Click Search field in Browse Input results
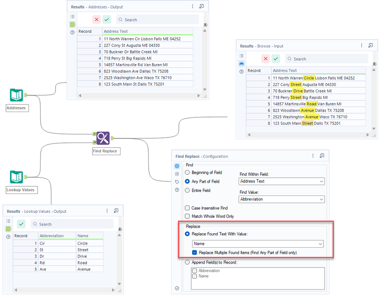Viewport: 385px width, 303px height. coord(327,59)
